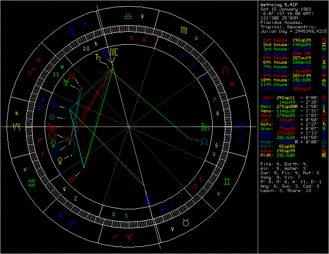Click the Libra glyph on the zodiac wheel
Screen dimensions: 329x254
[128, 15]
